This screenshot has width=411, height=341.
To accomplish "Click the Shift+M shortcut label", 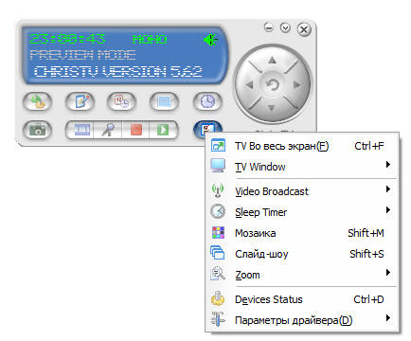I will (x=366, y=233).
